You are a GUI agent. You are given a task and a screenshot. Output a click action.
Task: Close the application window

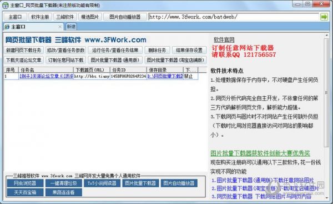click(x=321, y=4)
